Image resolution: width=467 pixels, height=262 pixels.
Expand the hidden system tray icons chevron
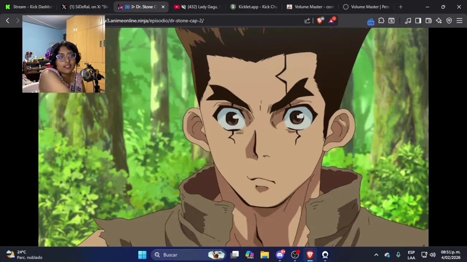(x=376, y=255)
